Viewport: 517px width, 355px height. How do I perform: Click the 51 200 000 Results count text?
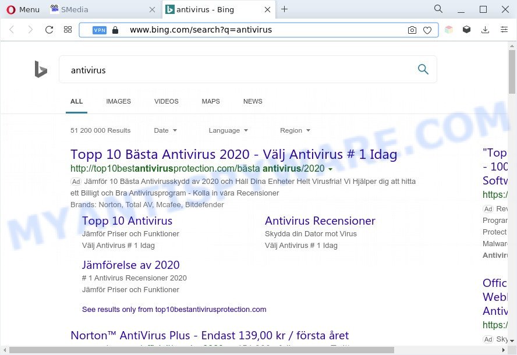click(x=101, y=130)
